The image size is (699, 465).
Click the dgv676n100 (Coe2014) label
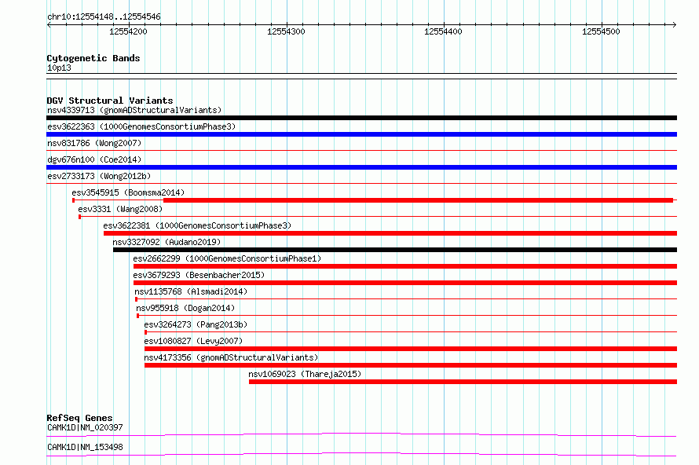94,159
